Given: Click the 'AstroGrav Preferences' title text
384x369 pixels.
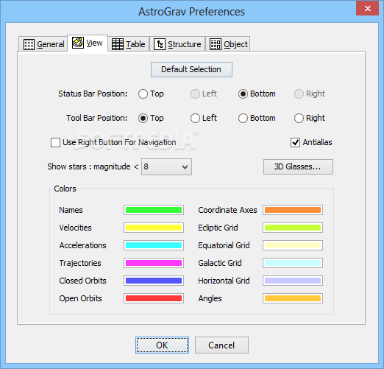Looking at the screenshot, I should pos(192,12).
